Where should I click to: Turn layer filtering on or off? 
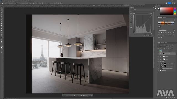[x=173, y=45]
